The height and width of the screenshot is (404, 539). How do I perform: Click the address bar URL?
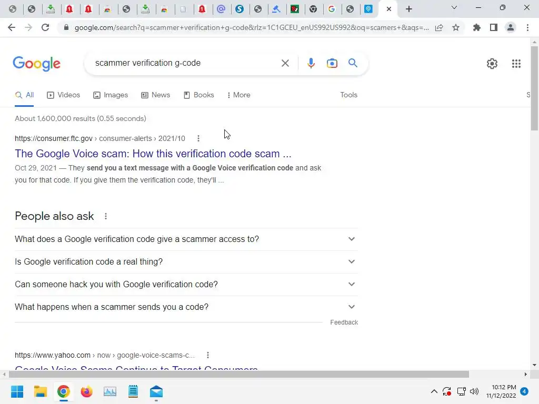[252, 27]
